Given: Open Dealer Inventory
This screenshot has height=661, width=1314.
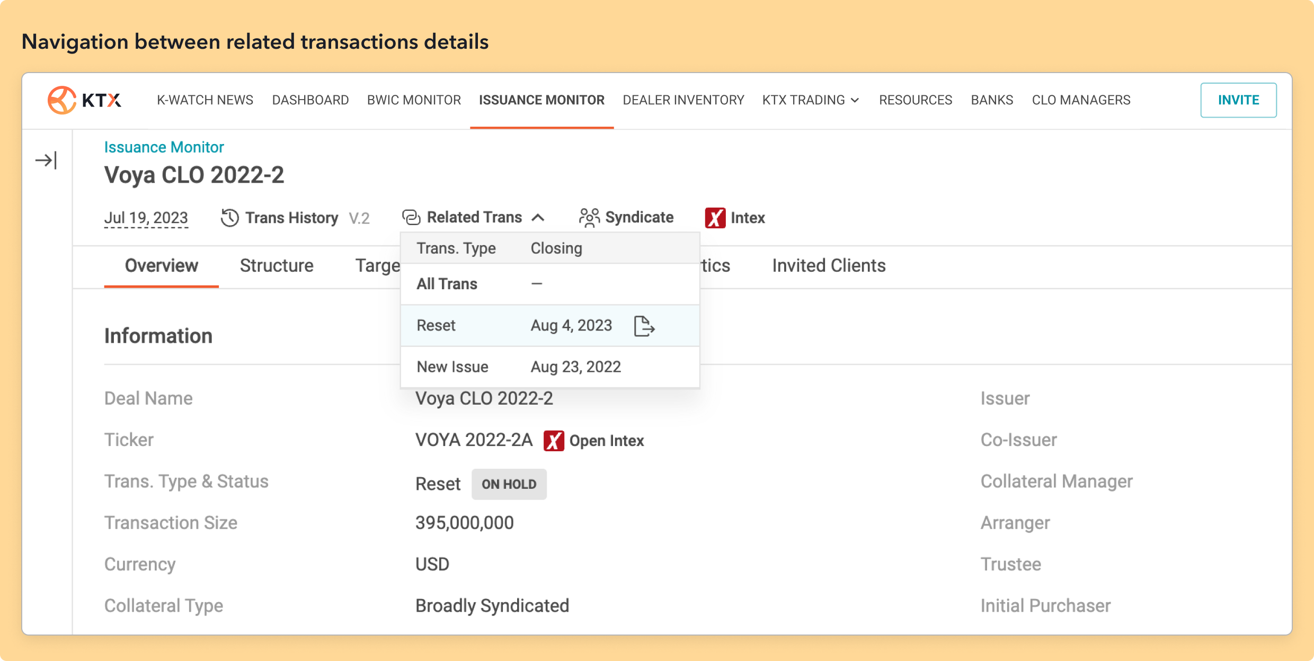Looking at the screenshot, I should click(x=683, y=100).
